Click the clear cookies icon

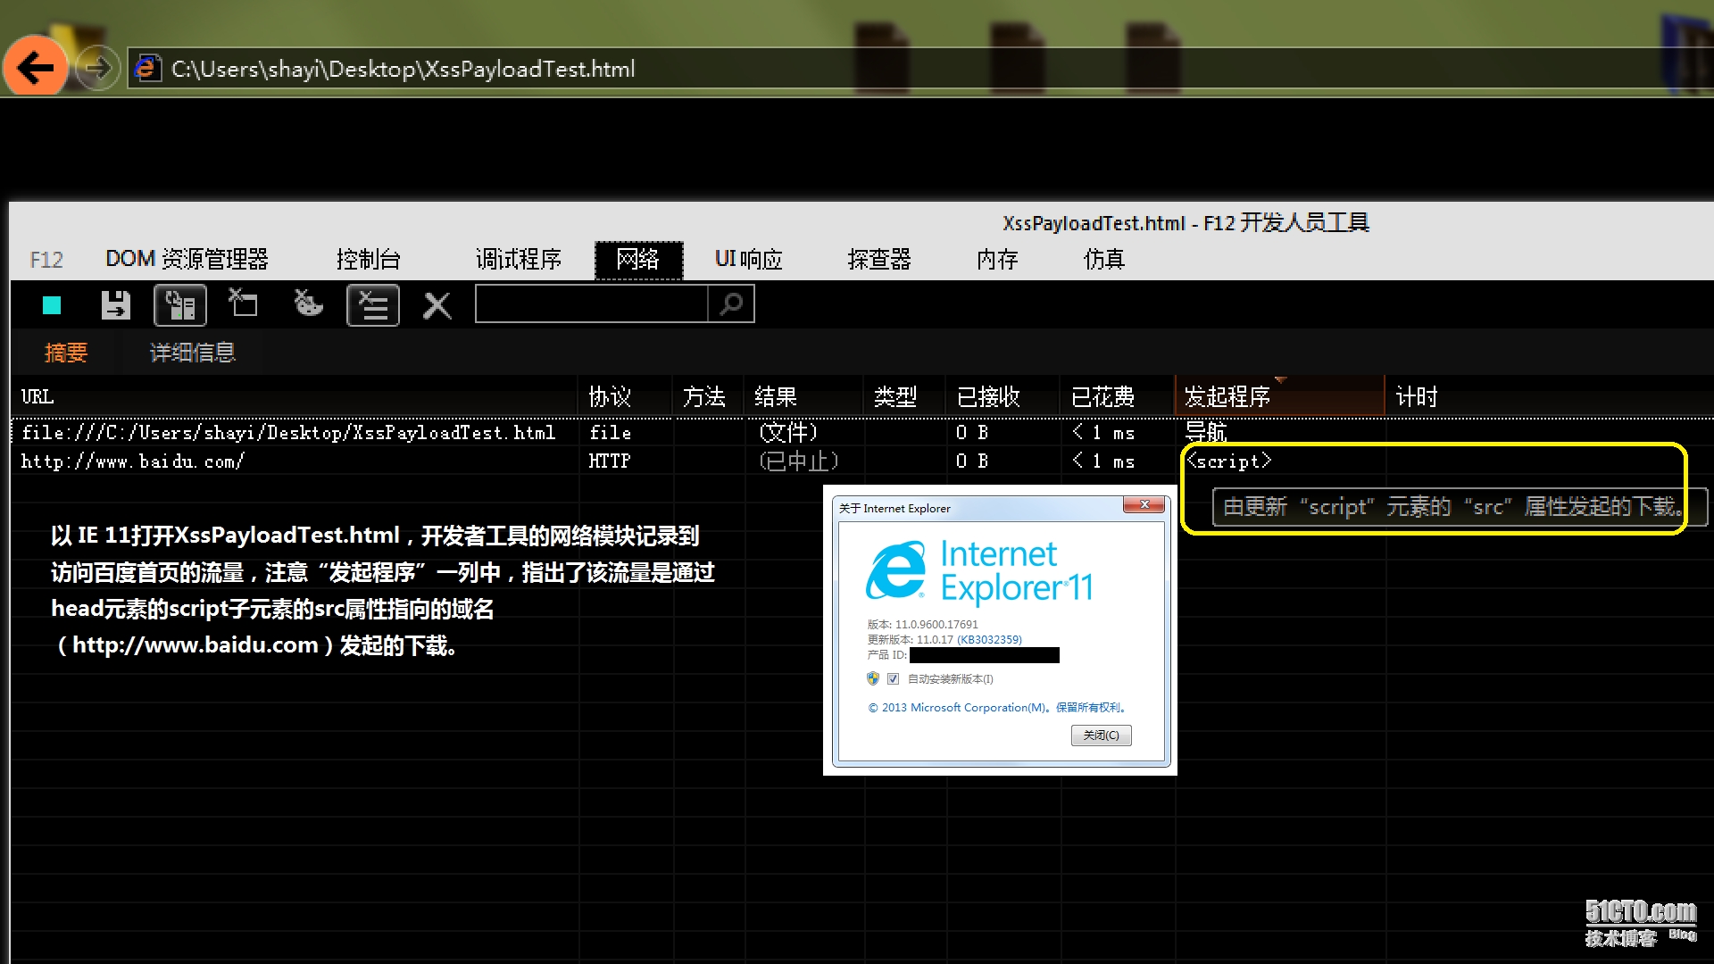click(308, 304)
